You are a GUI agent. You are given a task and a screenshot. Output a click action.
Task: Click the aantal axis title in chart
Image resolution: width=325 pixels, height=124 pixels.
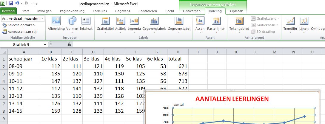click(178, 105)
